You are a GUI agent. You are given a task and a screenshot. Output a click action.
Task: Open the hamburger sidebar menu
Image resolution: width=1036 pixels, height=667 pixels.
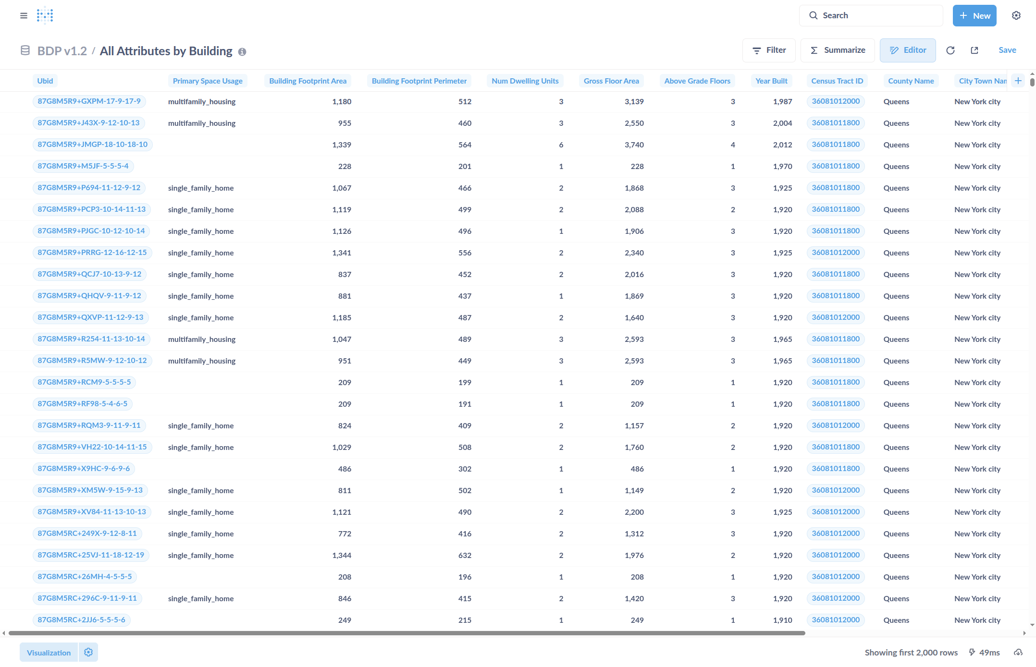click(24, 15)
